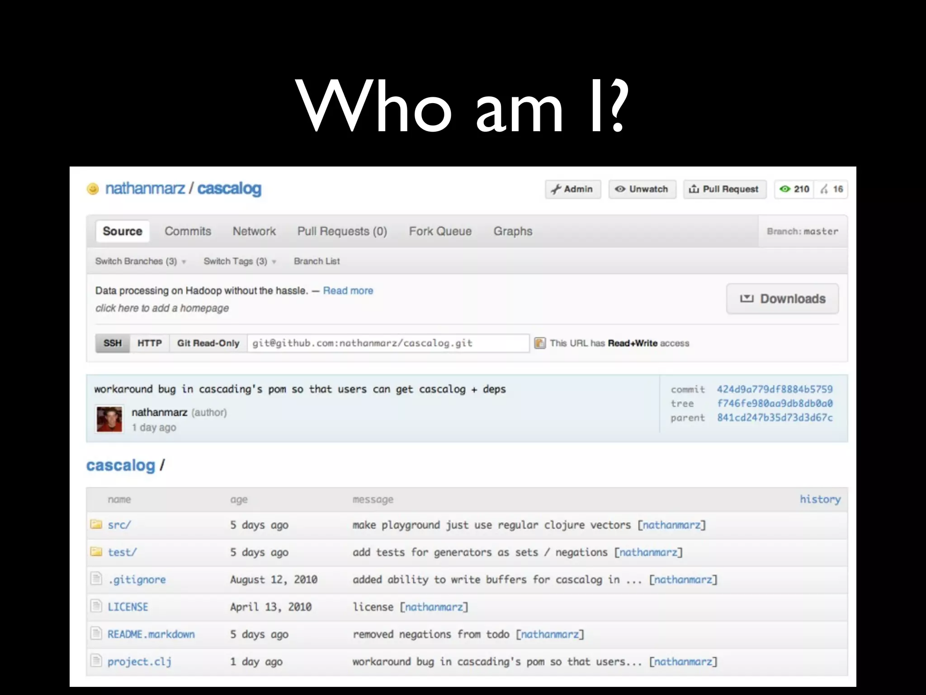
Task: Click the project.clj file icon
Action: 96,661
